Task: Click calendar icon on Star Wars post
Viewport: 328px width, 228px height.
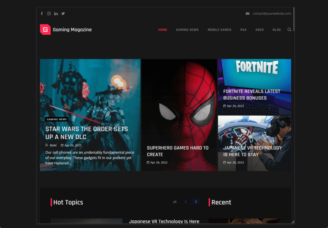Action: point(62,145)
